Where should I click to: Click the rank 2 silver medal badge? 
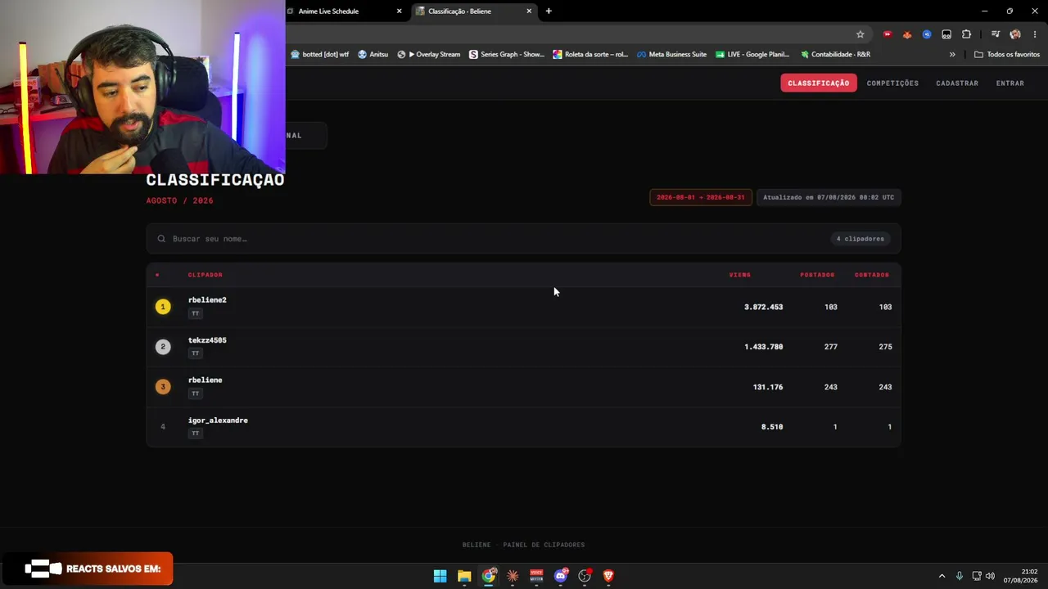point(163,347)
